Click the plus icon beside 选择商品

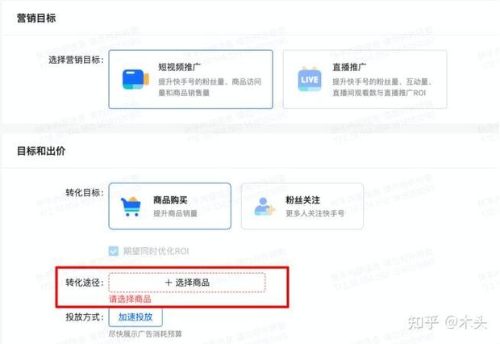(x=169, y=283)
